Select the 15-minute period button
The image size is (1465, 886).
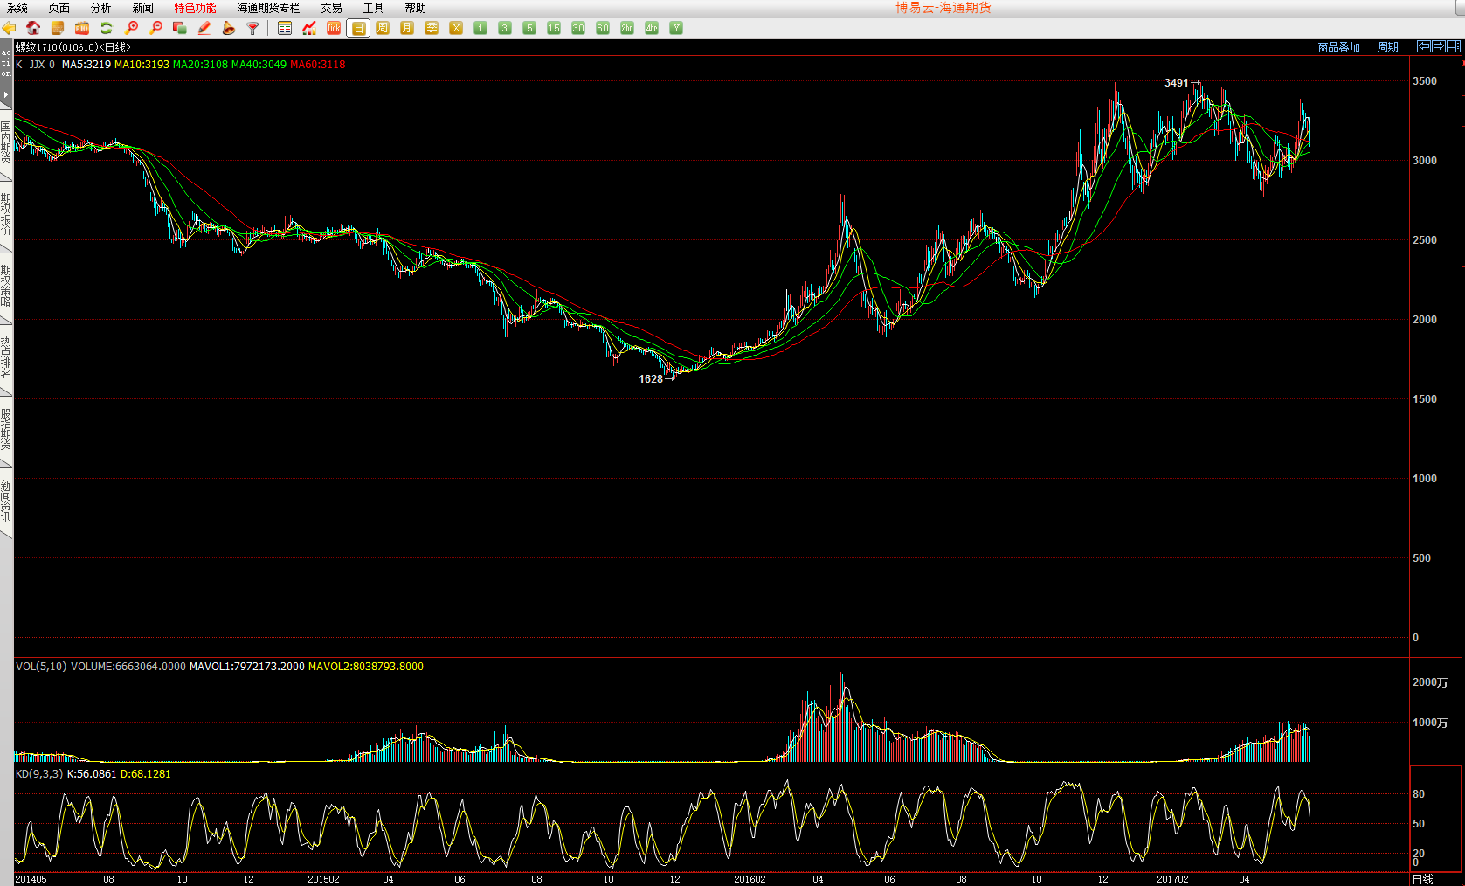click(554, 28)
